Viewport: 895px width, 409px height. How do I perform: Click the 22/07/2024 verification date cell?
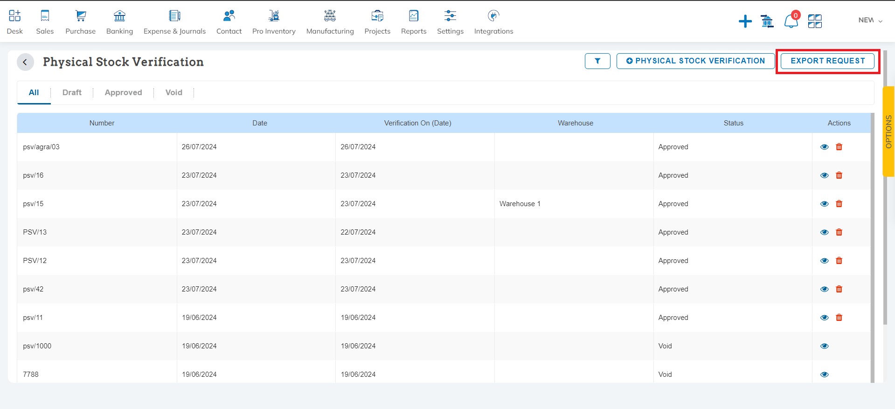tap(415, 232)
